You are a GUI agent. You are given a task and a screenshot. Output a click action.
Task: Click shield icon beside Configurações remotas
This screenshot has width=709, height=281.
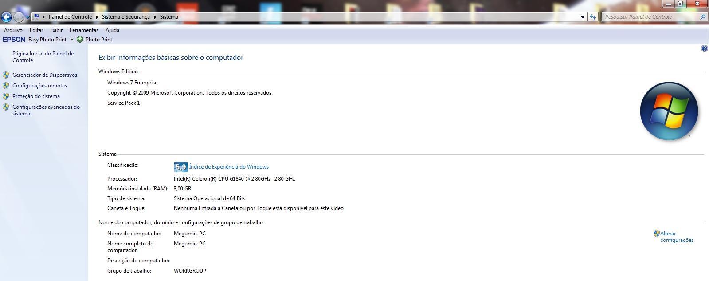(x=6, y=86)
